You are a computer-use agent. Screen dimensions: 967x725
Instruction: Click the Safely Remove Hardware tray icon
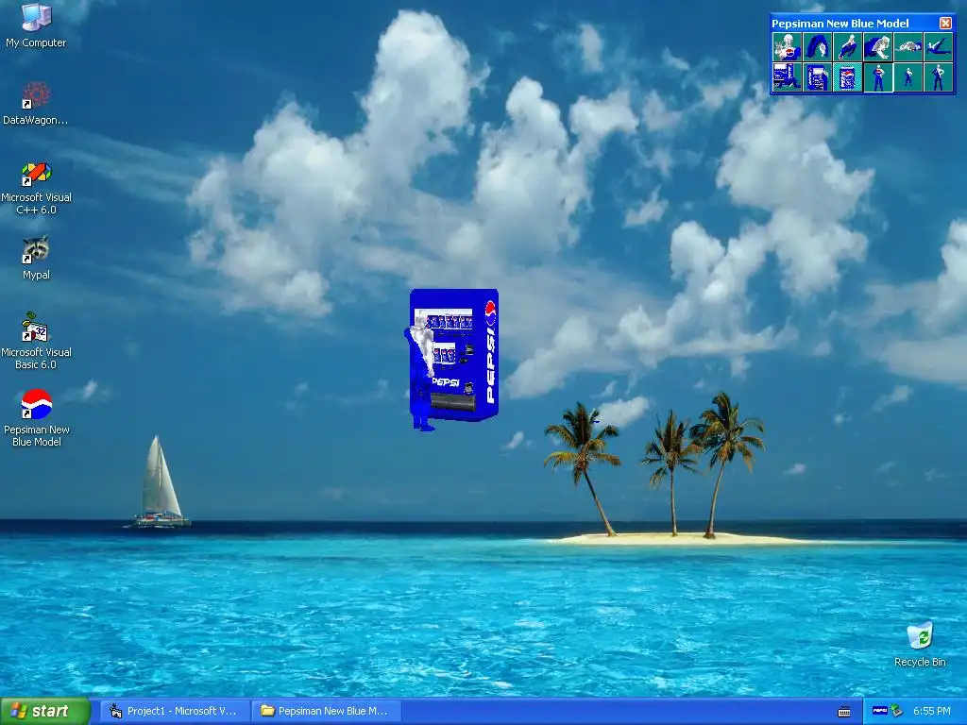tap(896, 711)
